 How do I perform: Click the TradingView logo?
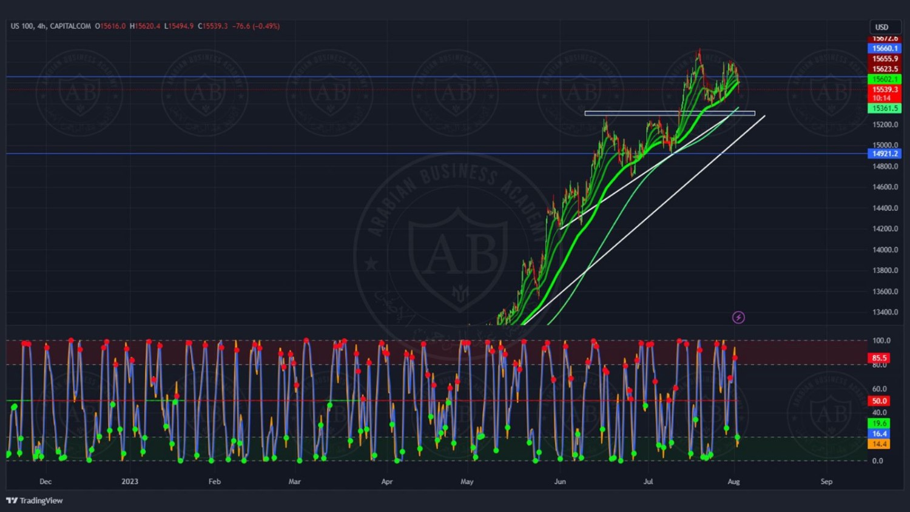(x=35, y=500)
